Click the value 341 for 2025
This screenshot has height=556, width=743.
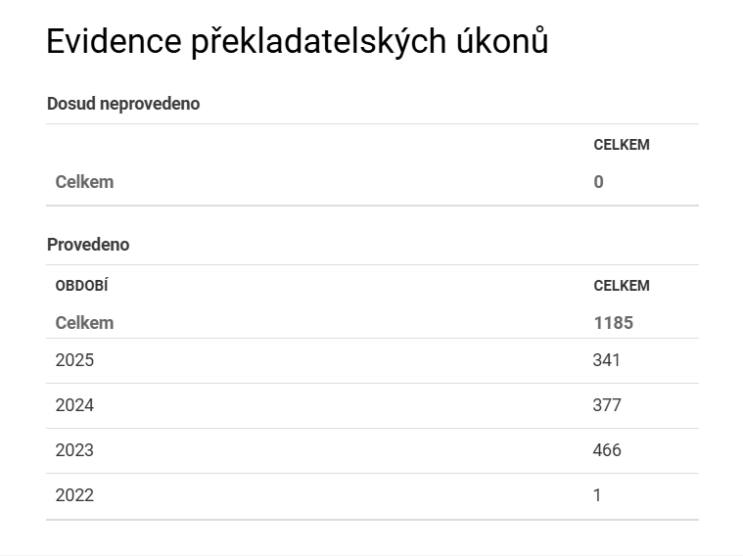pos(606,360)
